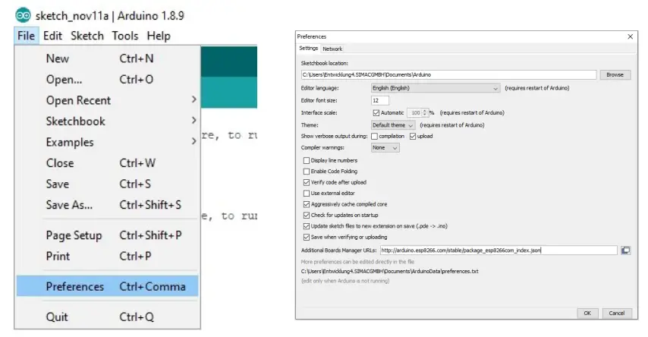Image resolution: width=648 pixels, height=337 pixels.
Task: Enable verbose output during compilation
Action: (x=374, y=136)
